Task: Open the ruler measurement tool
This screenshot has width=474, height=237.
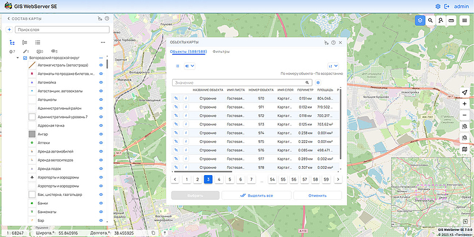Action: point(451,20)
